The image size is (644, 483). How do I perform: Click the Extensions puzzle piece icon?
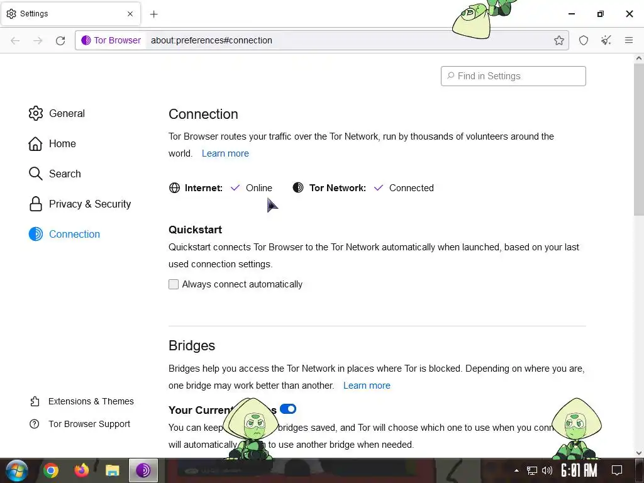click(35, 401)
